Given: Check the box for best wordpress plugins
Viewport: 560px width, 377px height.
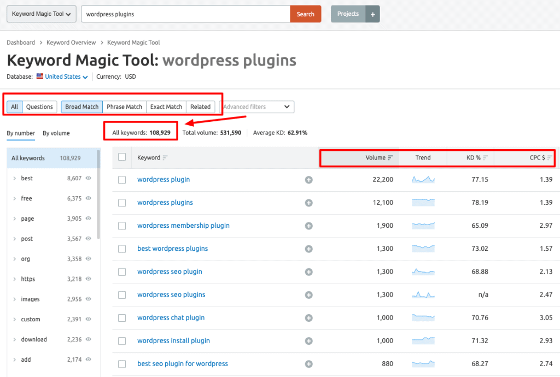Looking at the screenshot, I should [x=122, y=249].
